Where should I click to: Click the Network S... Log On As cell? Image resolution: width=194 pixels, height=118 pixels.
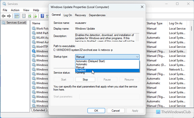(177, 69)
